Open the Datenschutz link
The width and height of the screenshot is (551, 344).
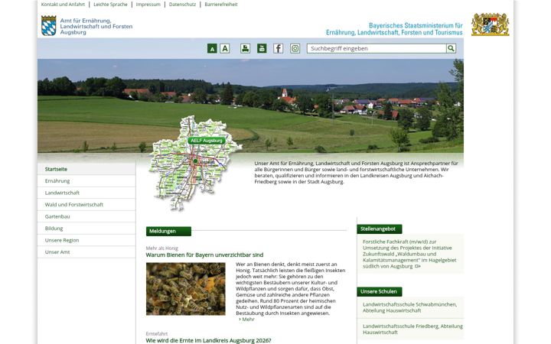click(182, 5)
